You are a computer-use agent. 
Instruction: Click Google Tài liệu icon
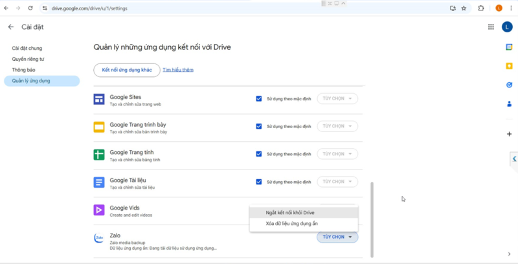click(x=99, y=182)
